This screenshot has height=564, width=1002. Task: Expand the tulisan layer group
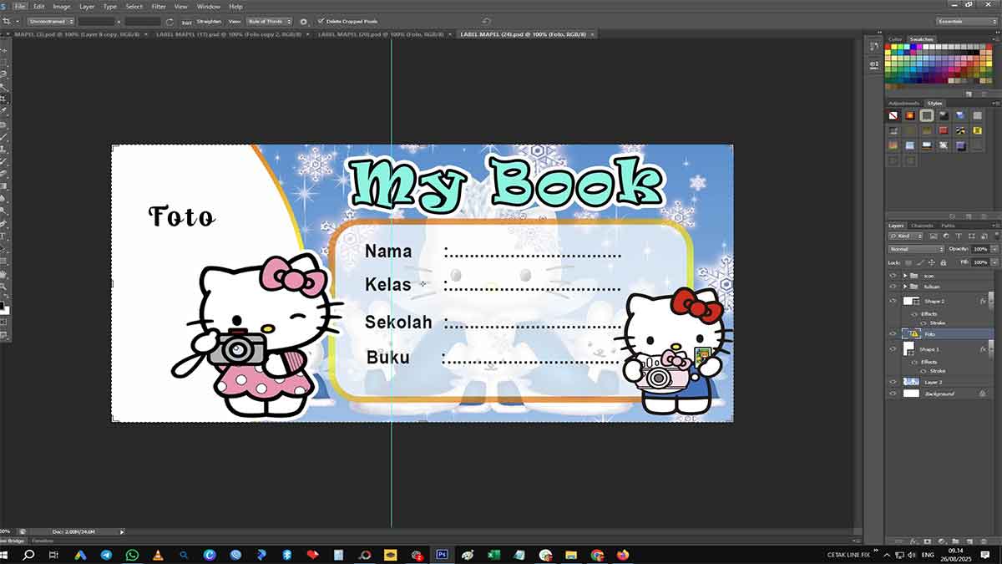pyautogui.click(x=904, y=287)
